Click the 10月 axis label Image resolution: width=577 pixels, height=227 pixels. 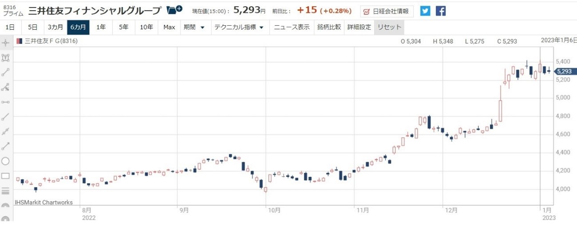(275, 211)
